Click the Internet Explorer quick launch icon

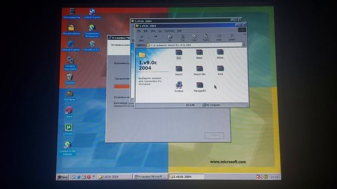[x=78, y=177]
